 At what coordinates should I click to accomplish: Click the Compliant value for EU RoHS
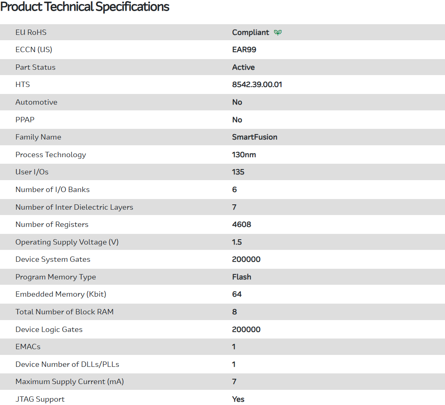pos(251,32)
